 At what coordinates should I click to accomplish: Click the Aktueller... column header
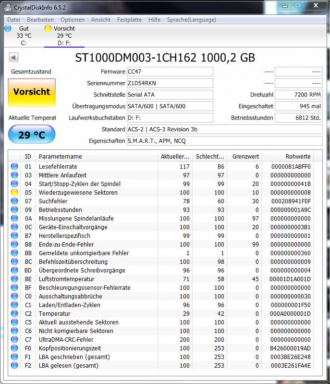pyautogui.click(x=175, y=156)
